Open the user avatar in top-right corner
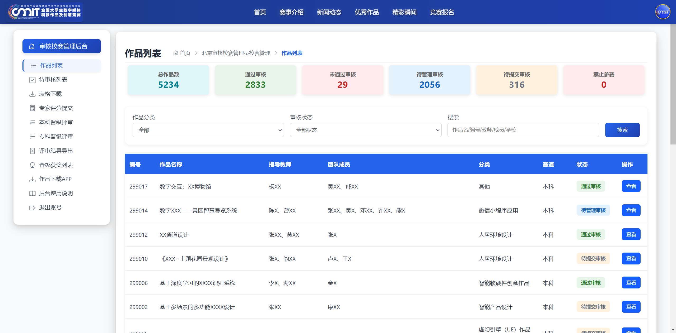 tap(663, 12)
